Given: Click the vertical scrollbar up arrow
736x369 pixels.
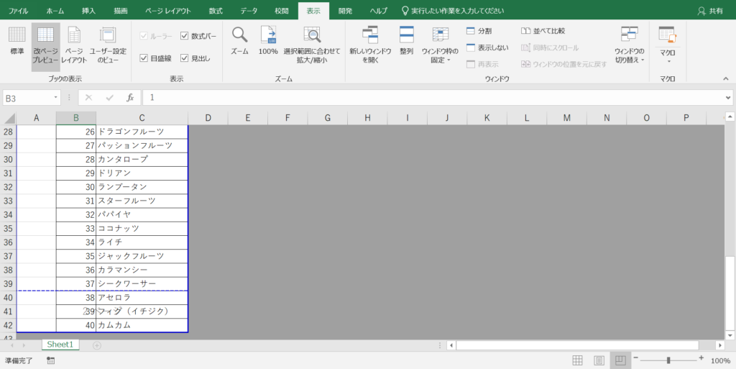Looking at the screenshot, I should (730, 117).
